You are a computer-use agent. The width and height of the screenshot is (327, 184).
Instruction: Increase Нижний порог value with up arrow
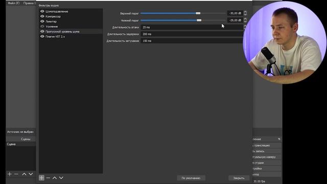(245, 19)
